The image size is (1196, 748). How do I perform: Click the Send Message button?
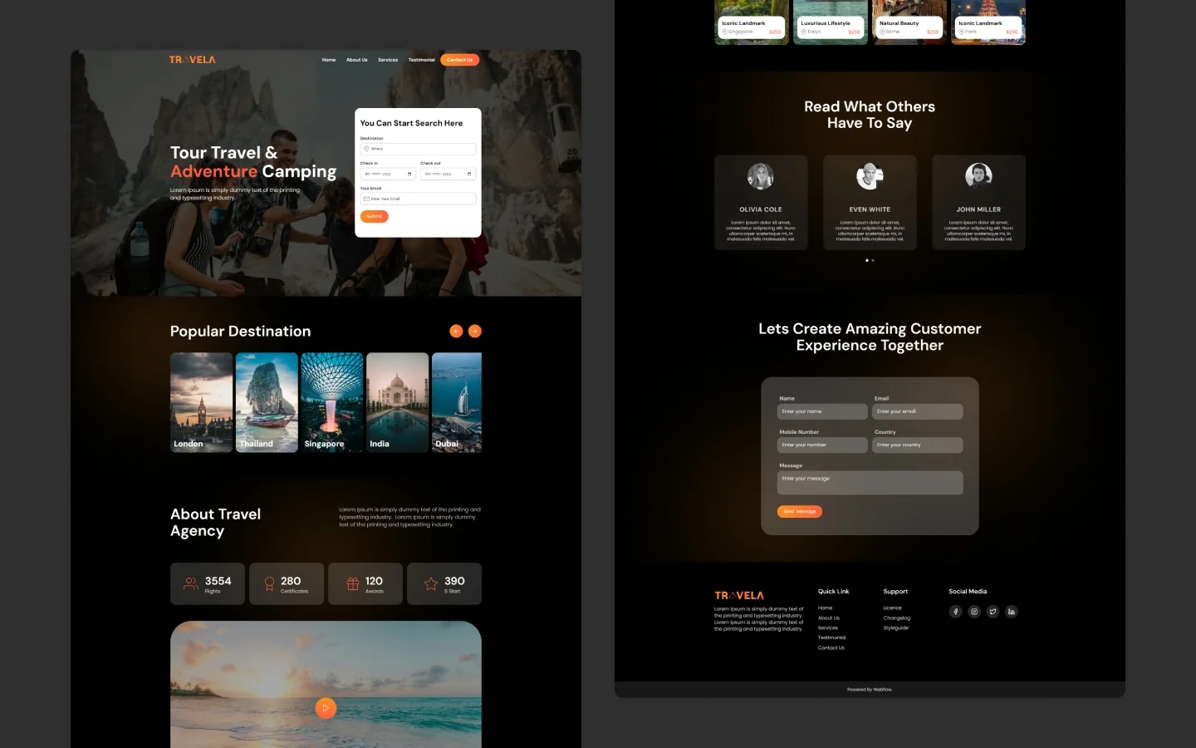tap(799, 512)
